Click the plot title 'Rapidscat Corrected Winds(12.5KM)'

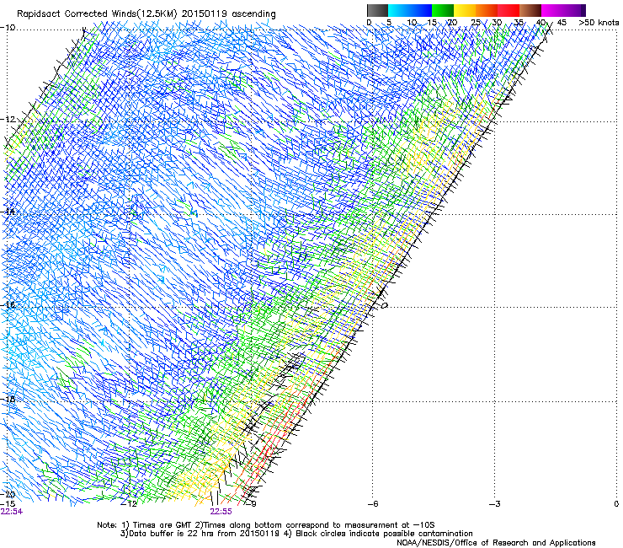pos(97,14)
